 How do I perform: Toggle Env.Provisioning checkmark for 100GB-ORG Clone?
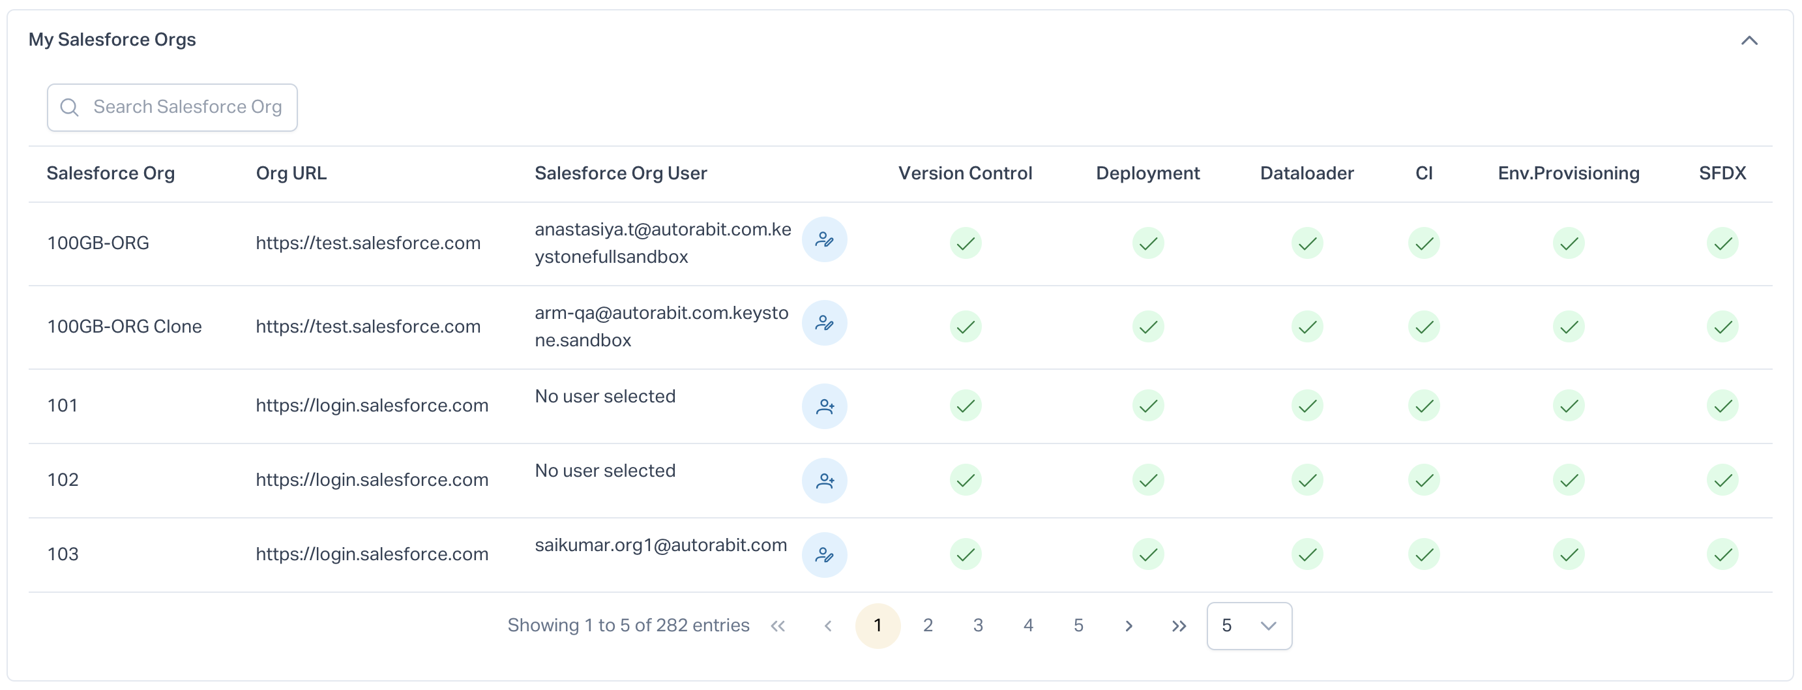click(x=1568, y=327)
